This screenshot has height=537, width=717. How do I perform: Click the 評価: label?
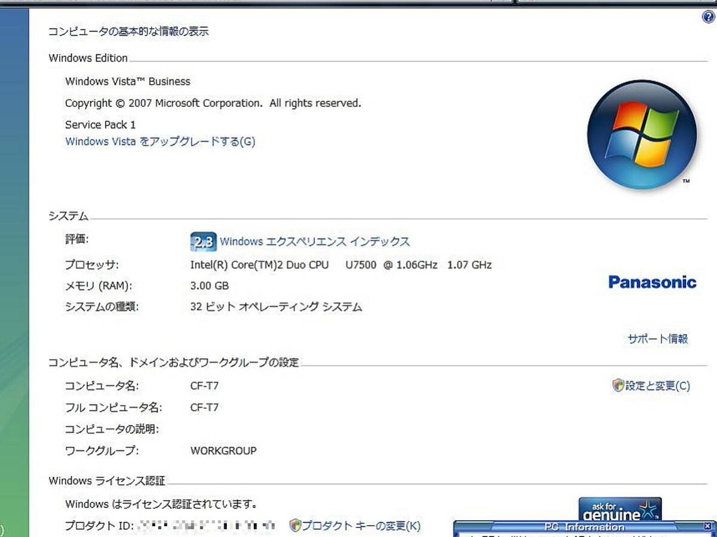(x=76, y=240)
